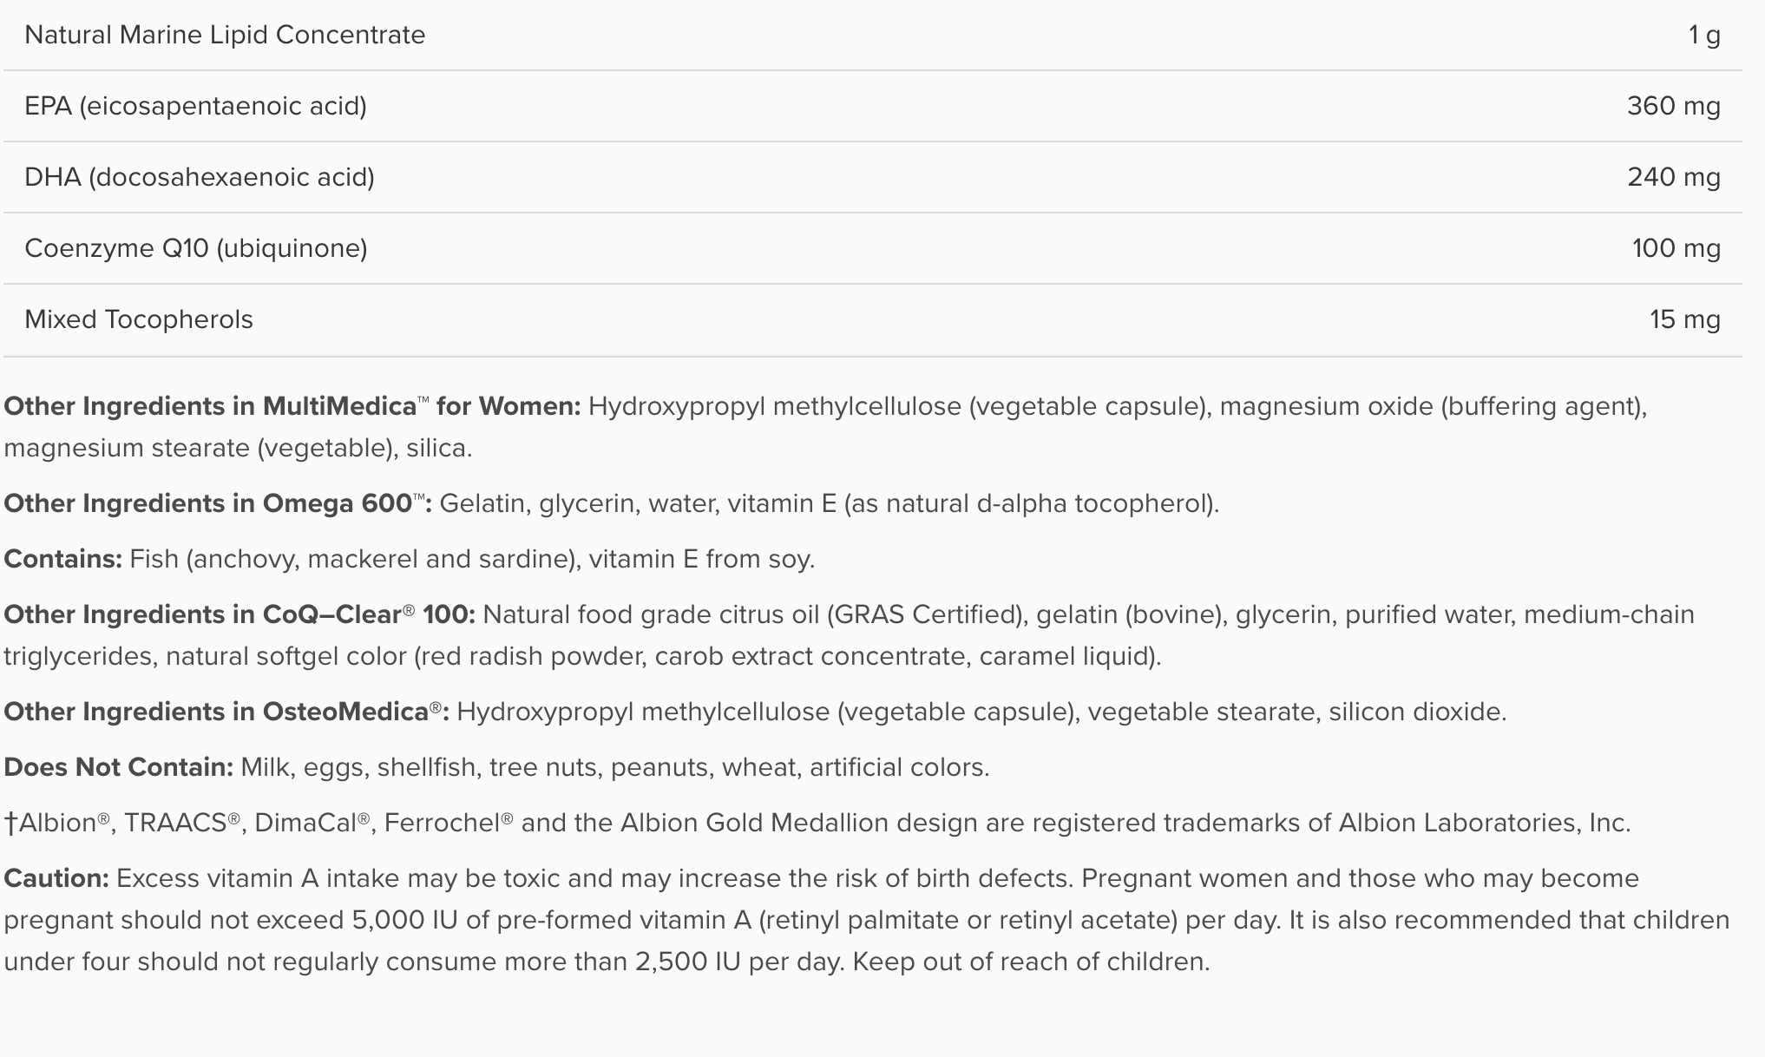The width and height of the screenshot is (1765, 1057).
Task: Click the Coenzyme Q10 (ubiquinone) label
Action: tap(196, 249)
